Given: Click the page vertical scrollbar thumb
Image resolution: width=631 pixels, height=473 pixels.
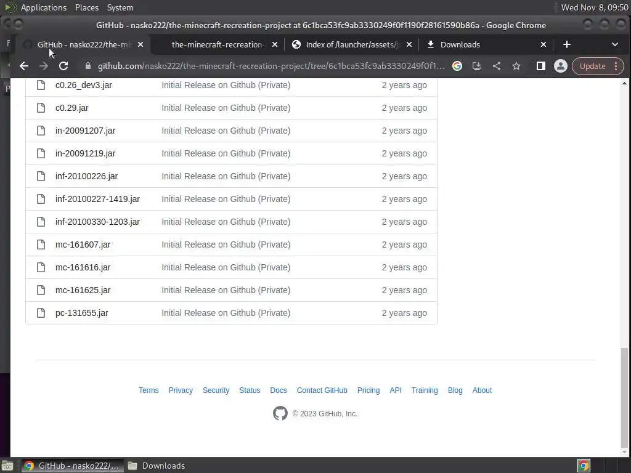Looking at the screenshot, I should tap(624, 397).
